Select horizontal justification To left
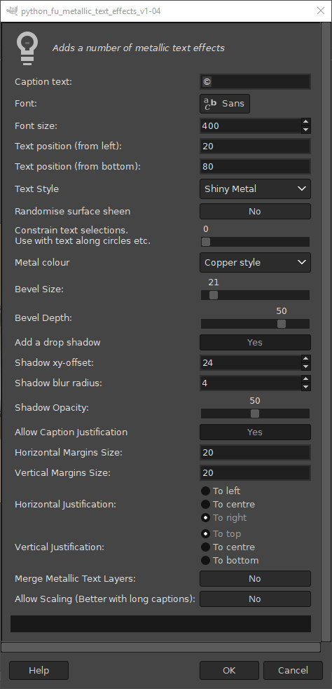 point(221,491)
